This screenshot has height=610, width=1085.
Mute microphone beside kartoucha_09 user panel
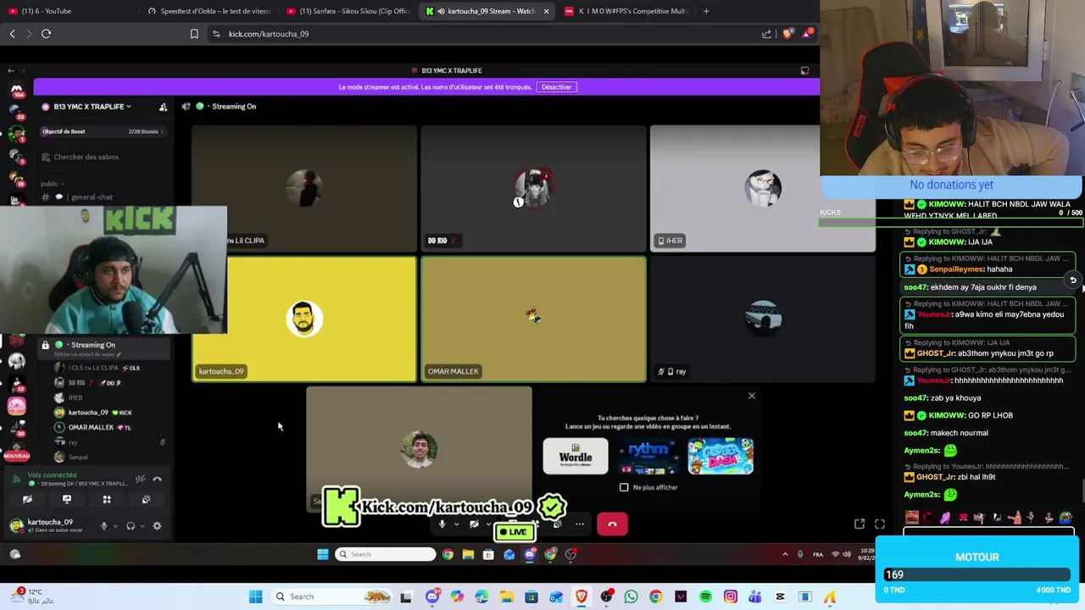[104, 526]
